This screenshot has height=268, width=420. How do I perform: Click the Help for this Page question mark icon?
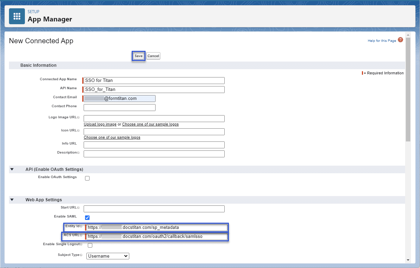point(400,40)
